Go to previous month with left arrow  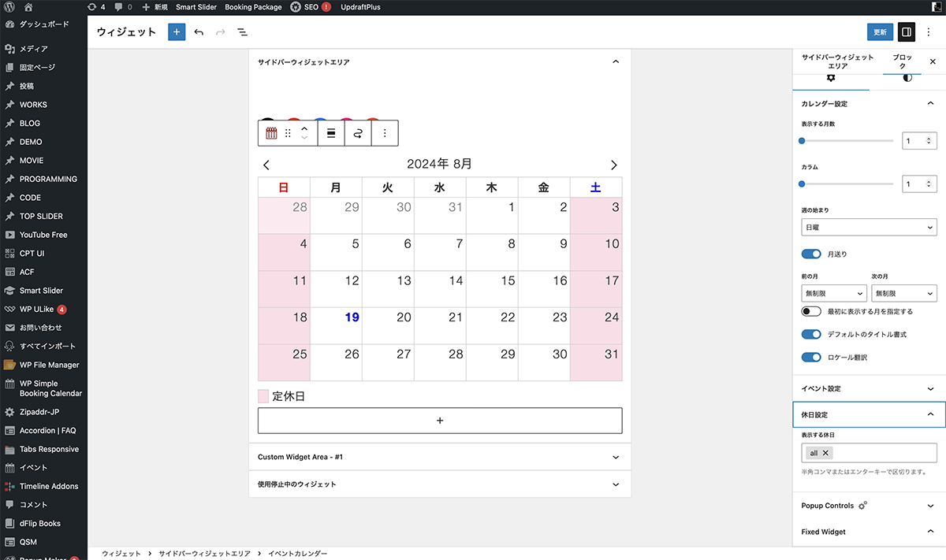click(x=266, y=165)
